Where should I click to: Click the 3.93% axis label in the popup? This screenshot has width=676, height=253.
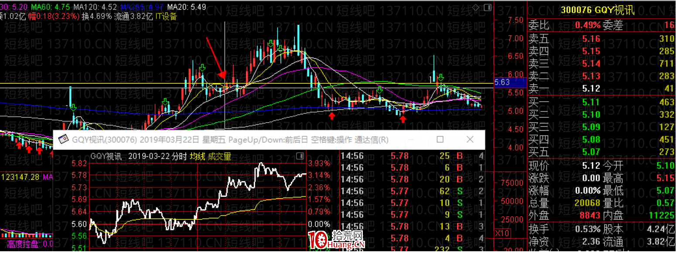coord(319,164)
